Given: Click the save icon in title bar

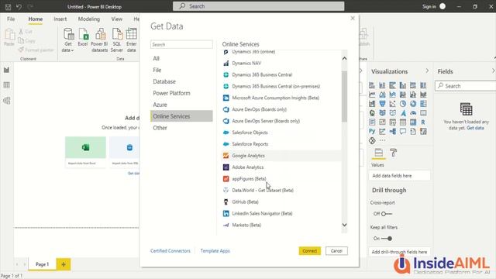Looking at the screenshot, I should coord(8,6).
